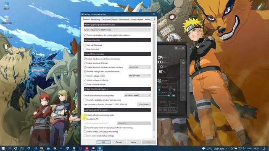
Task: Open the user mode dropdown
Action: tap(140, 67)
